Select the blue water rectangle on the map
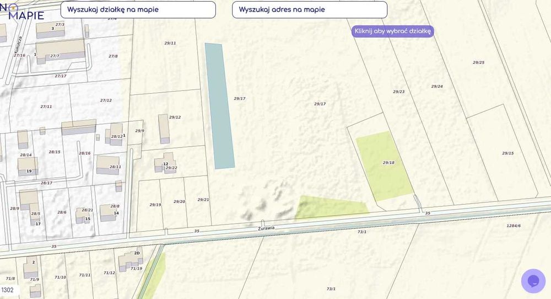 [220, 106]
